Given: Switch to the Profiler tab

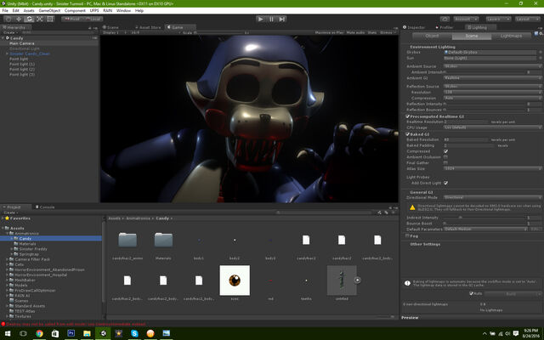Looking at the screenshot, I should [445, 27].
